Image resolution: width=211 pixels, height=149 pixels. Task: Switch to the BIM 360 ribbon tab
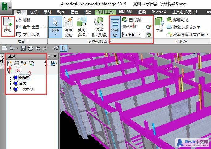tap(125, 12)
